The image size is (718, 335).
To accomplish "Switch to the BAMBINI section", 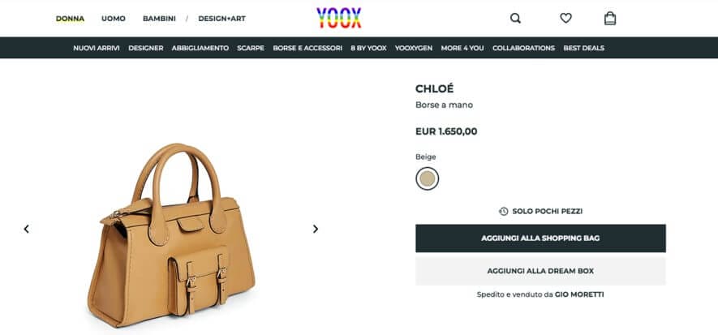I will click(x=159, y=19).
